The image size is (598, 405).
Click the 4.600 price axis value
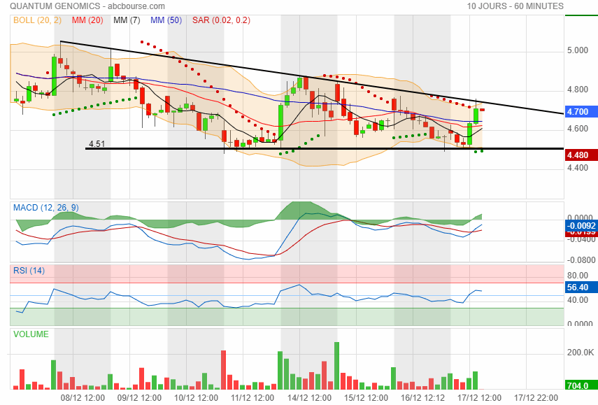578,129
